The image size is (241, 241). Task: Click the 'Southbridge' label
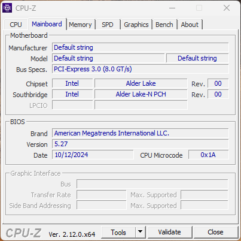[x=30, y=95]
